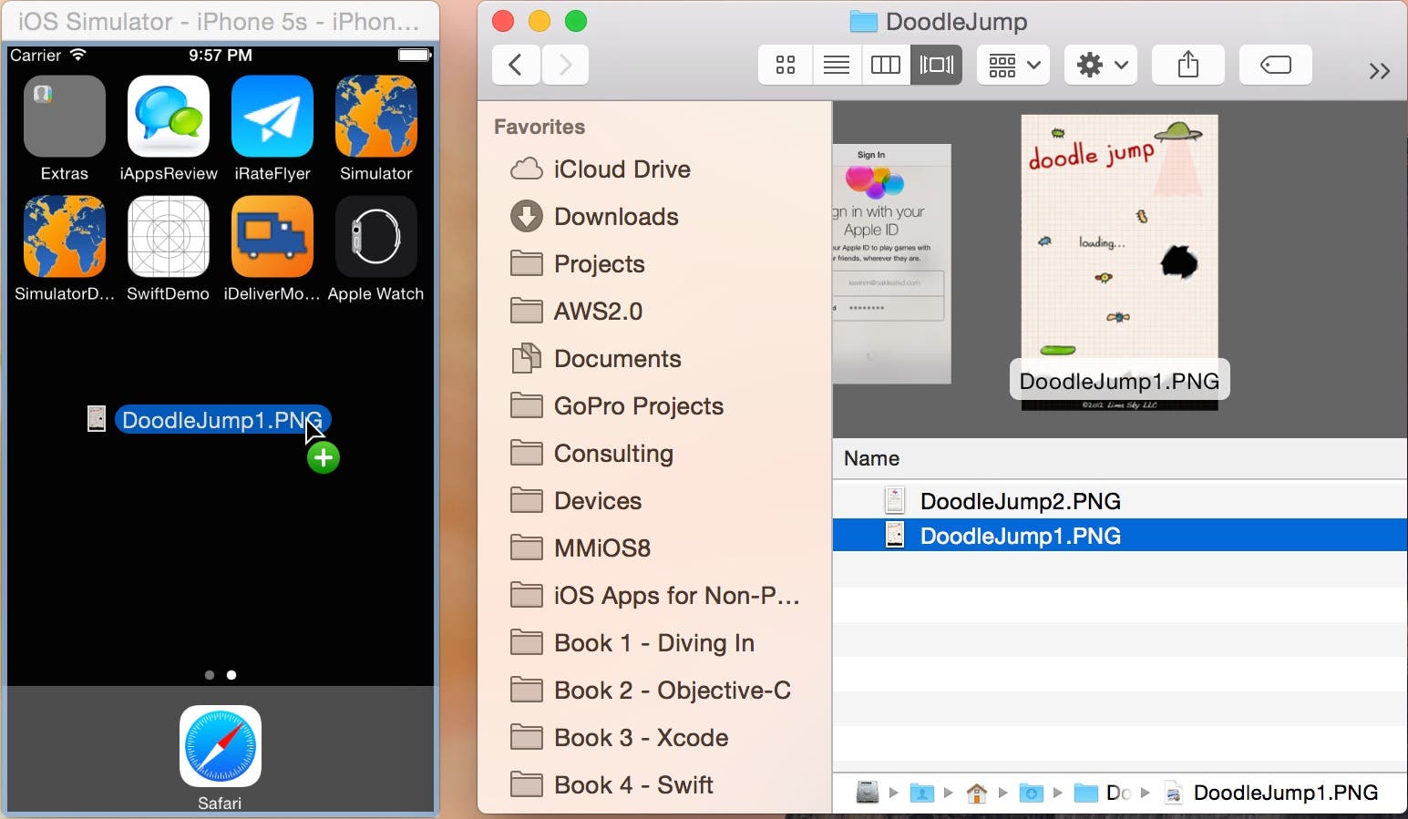The height and width of the screenshot is (819, 1408).
Task: Launch Safari from simulator dock
Action: [x=221, y=746]
